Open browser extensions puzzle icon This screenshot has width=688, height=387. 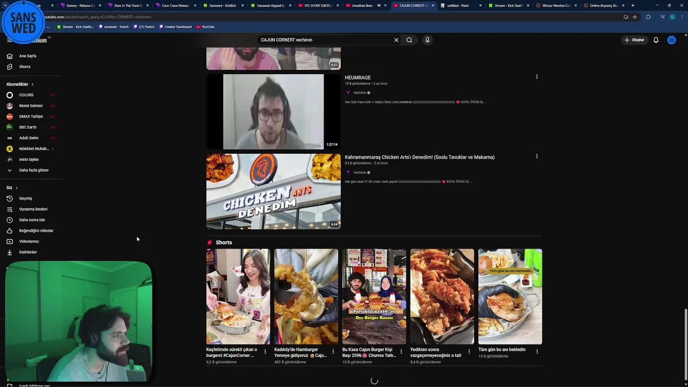(648, 17)
